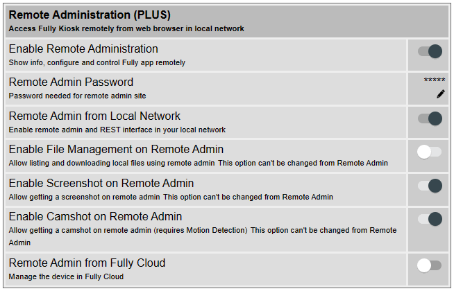Viewport: 454px width, 291px height.
Task: Enable File Management on Remote Admin switch
Action: click(x=430, y=152)
